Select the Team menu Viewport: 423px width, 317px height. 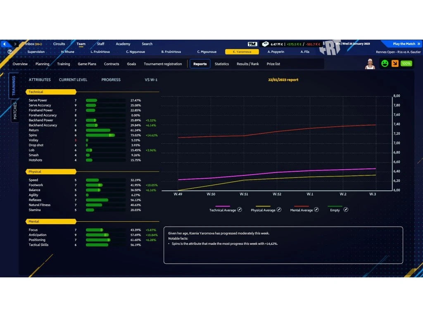pos(81,44)
